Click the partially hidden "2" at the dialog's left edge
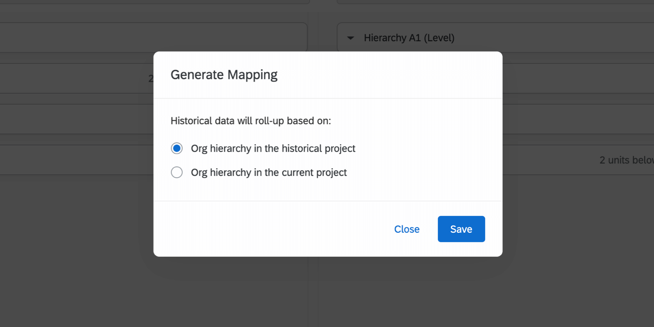654x327 pixels. [x=151, y=79]
